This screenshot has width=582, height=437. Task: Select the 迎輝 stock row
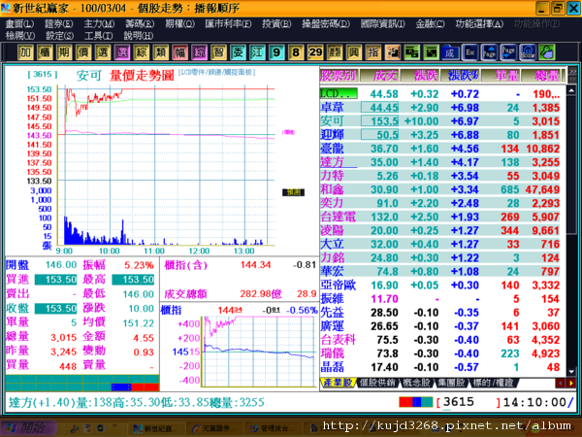click(x=442, y=135)
